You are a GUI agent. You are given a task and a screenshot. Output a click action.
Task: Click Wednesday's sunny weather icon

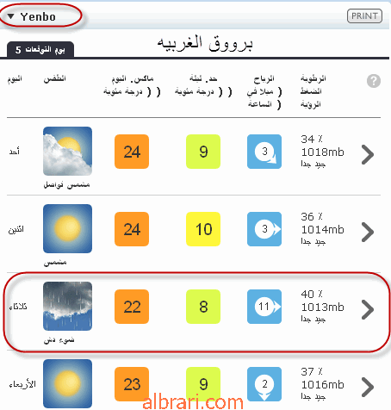pyautogui.click(x=67, y=383)
